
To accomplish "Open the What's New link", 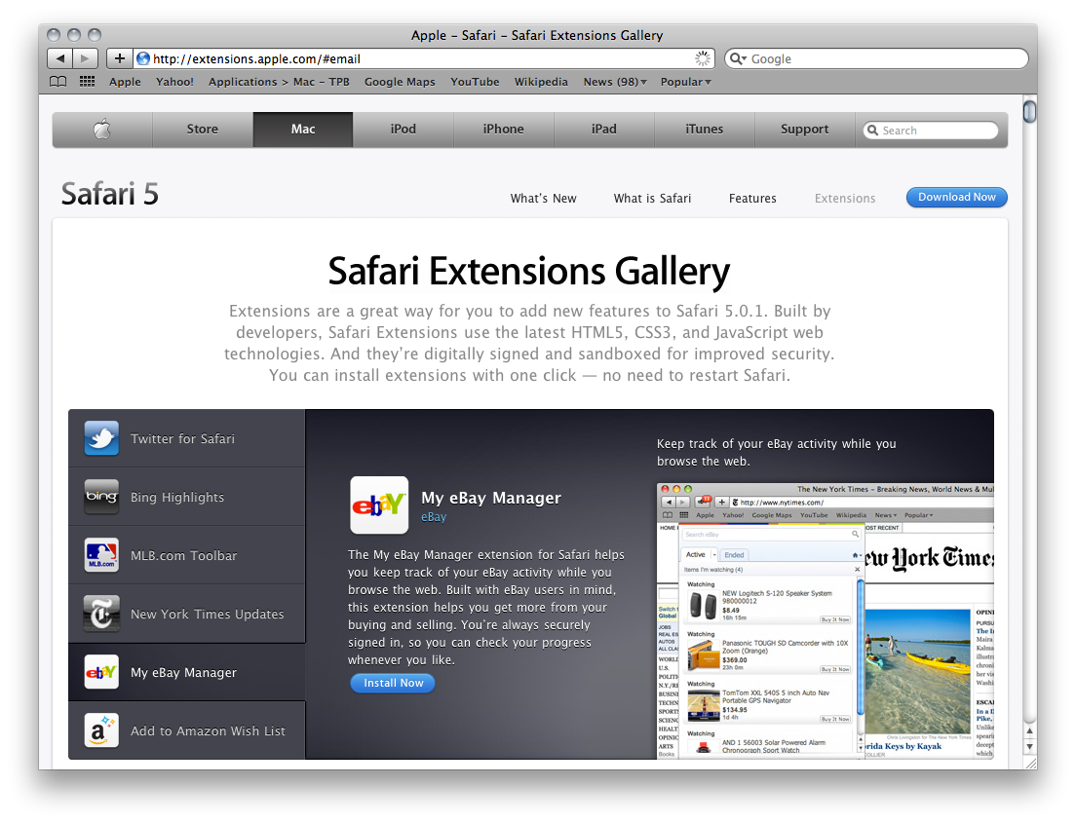I will click(544, 199).
